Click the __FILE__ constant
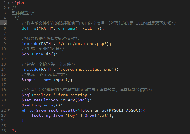This screenshot has height=134, width=190. (87, 29)
